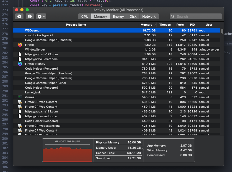The image size is (232, 172).
Task: Click the Compressed 8.06 GB entry
Action: [x=169, y=155]
